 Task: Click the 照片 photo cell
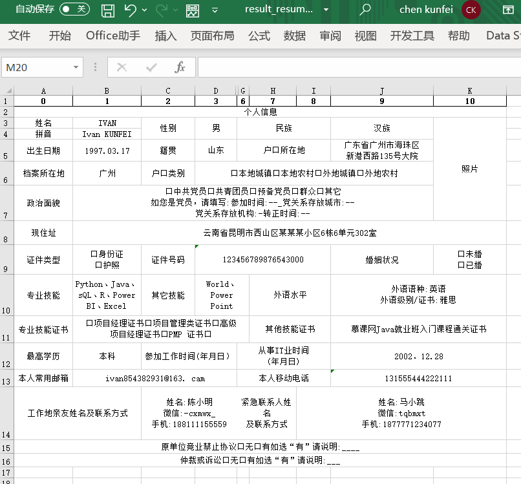click(x=470, y=169)
